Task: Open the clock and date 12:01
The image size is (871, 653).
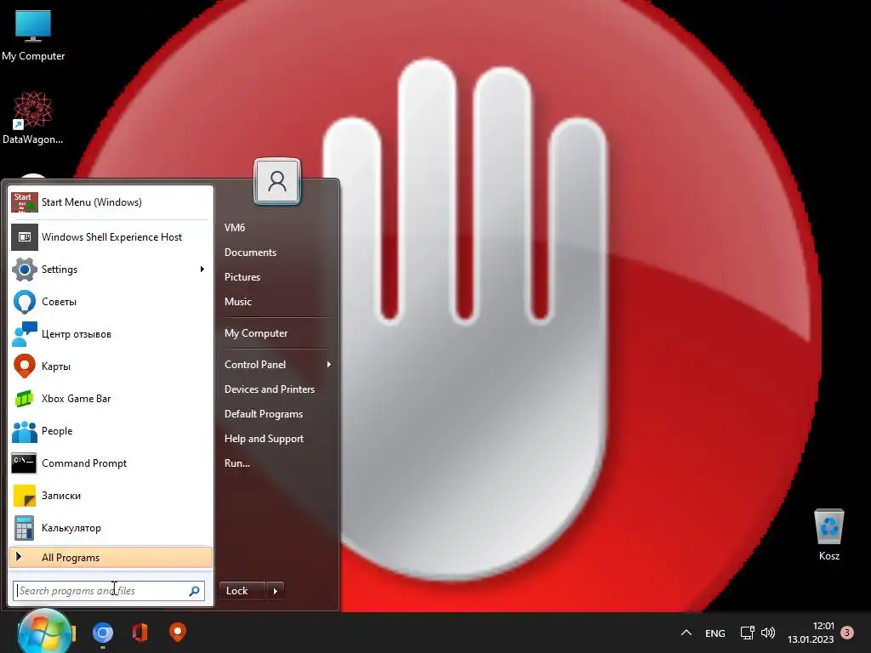Action: [811, 633]
